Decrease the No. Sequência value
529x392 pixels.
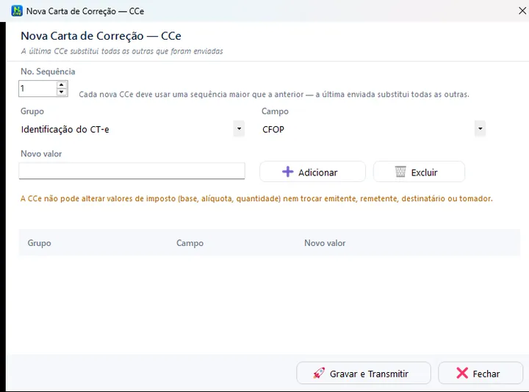[62, 92]
